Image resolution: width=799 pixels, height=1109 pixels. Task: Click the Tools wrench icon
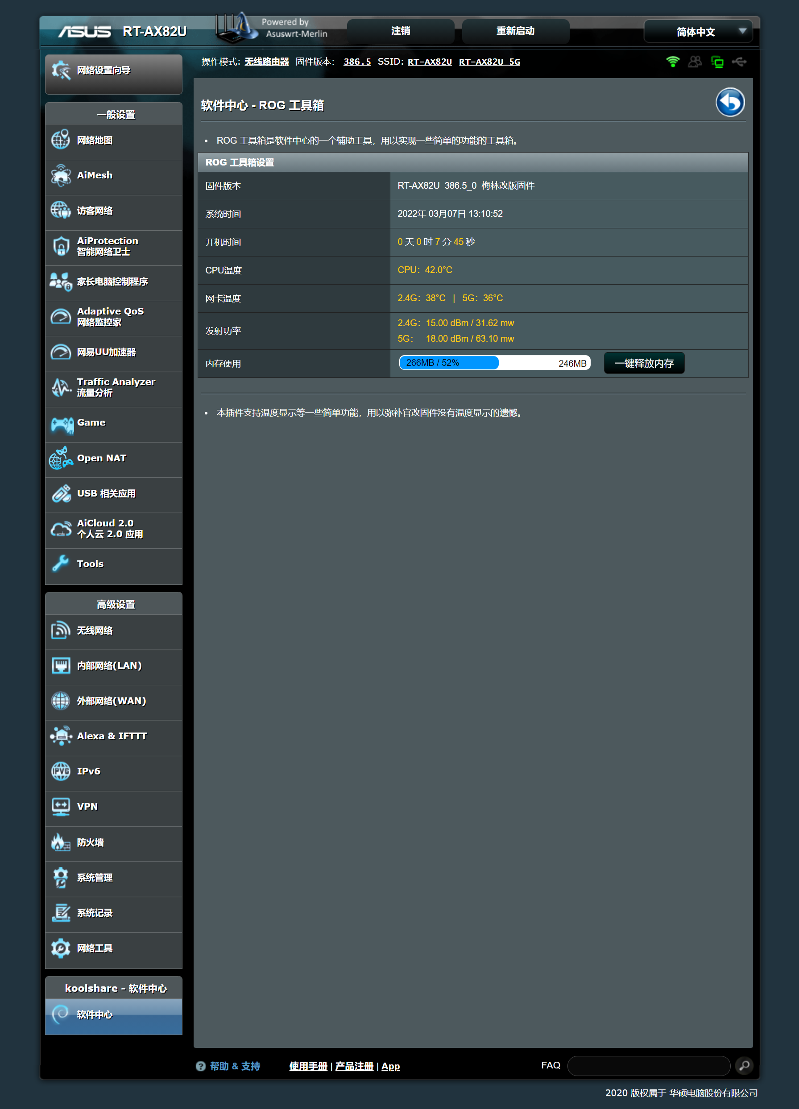point(61,564)
